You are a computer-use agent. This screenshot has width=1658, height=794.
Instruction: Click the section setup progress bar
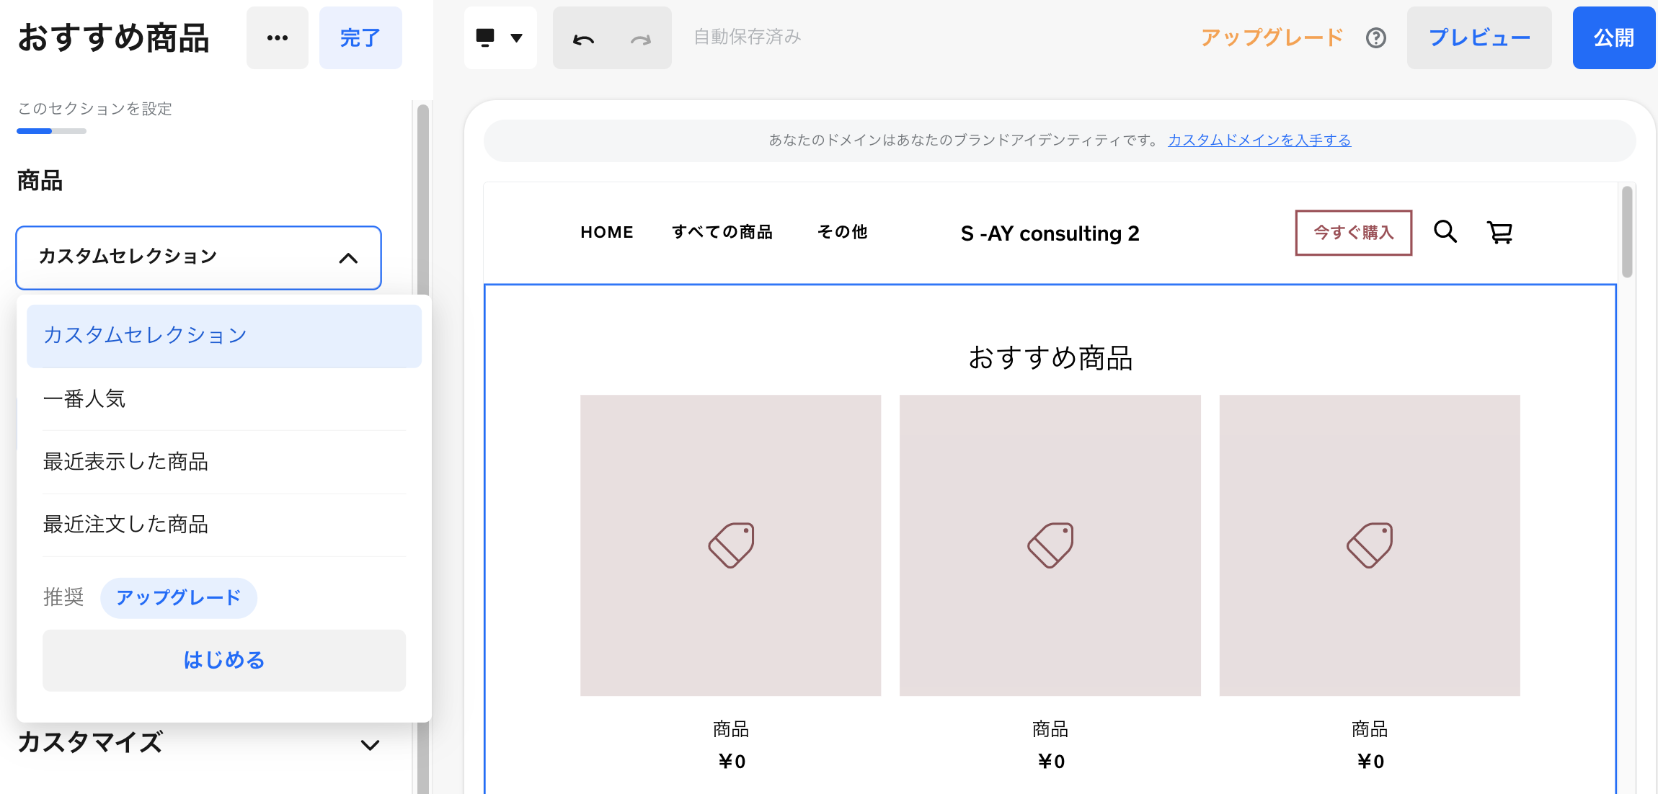(51, 131)
